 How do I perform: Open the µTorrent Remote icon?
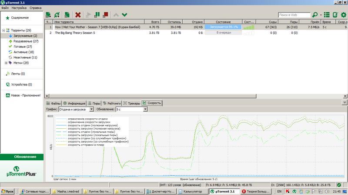click(335, 15)
